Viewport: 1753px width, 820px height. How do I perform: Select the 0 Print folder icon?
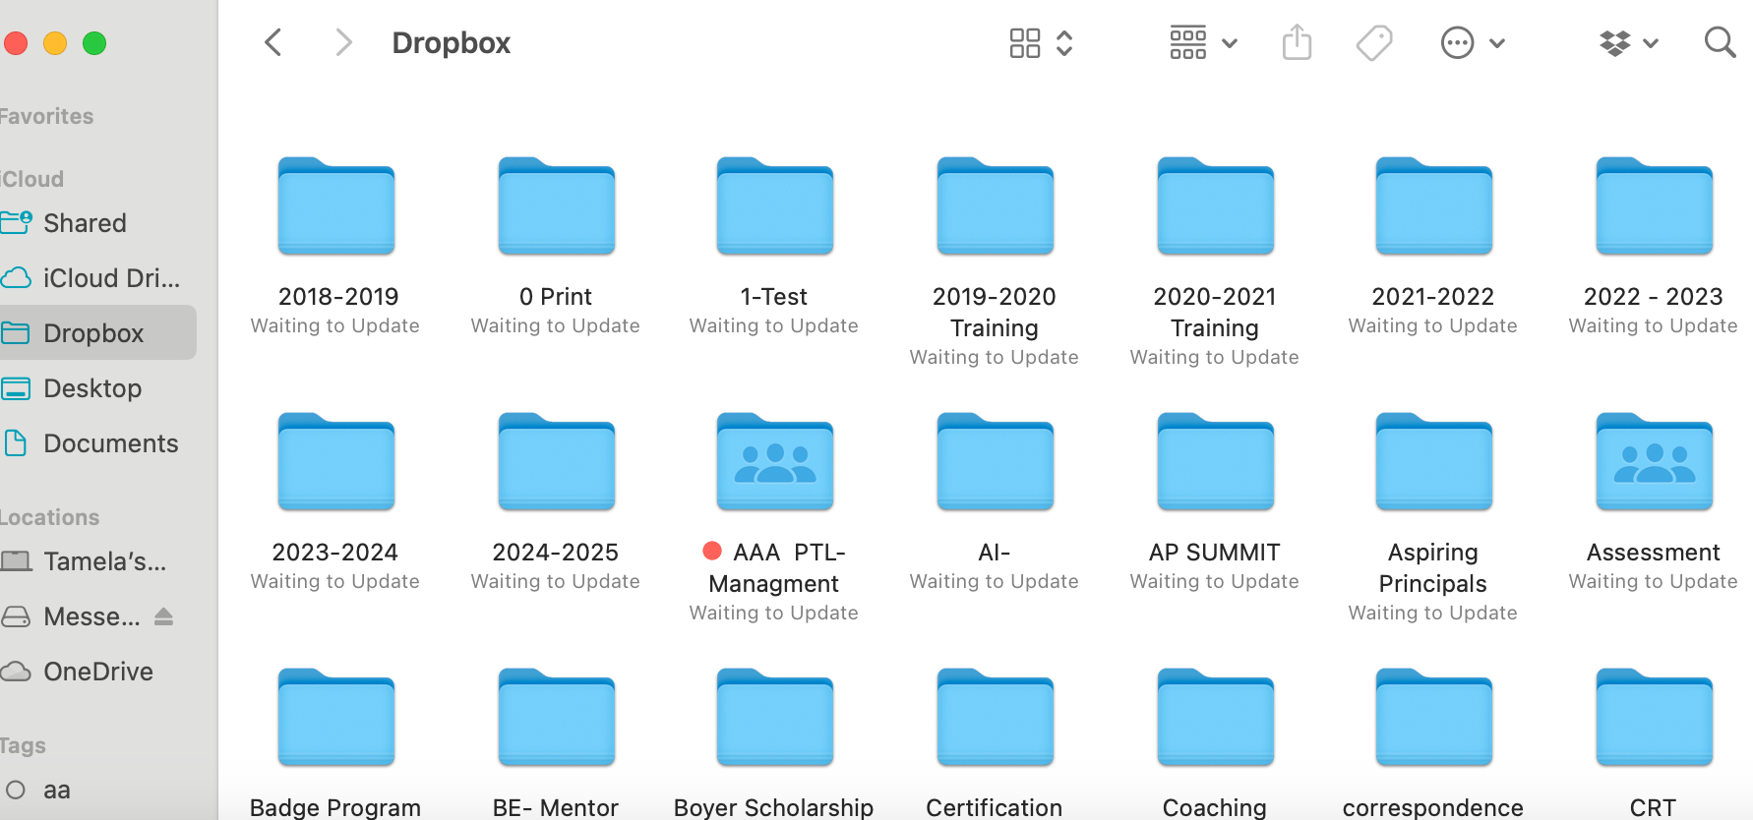tap(557, 206)
